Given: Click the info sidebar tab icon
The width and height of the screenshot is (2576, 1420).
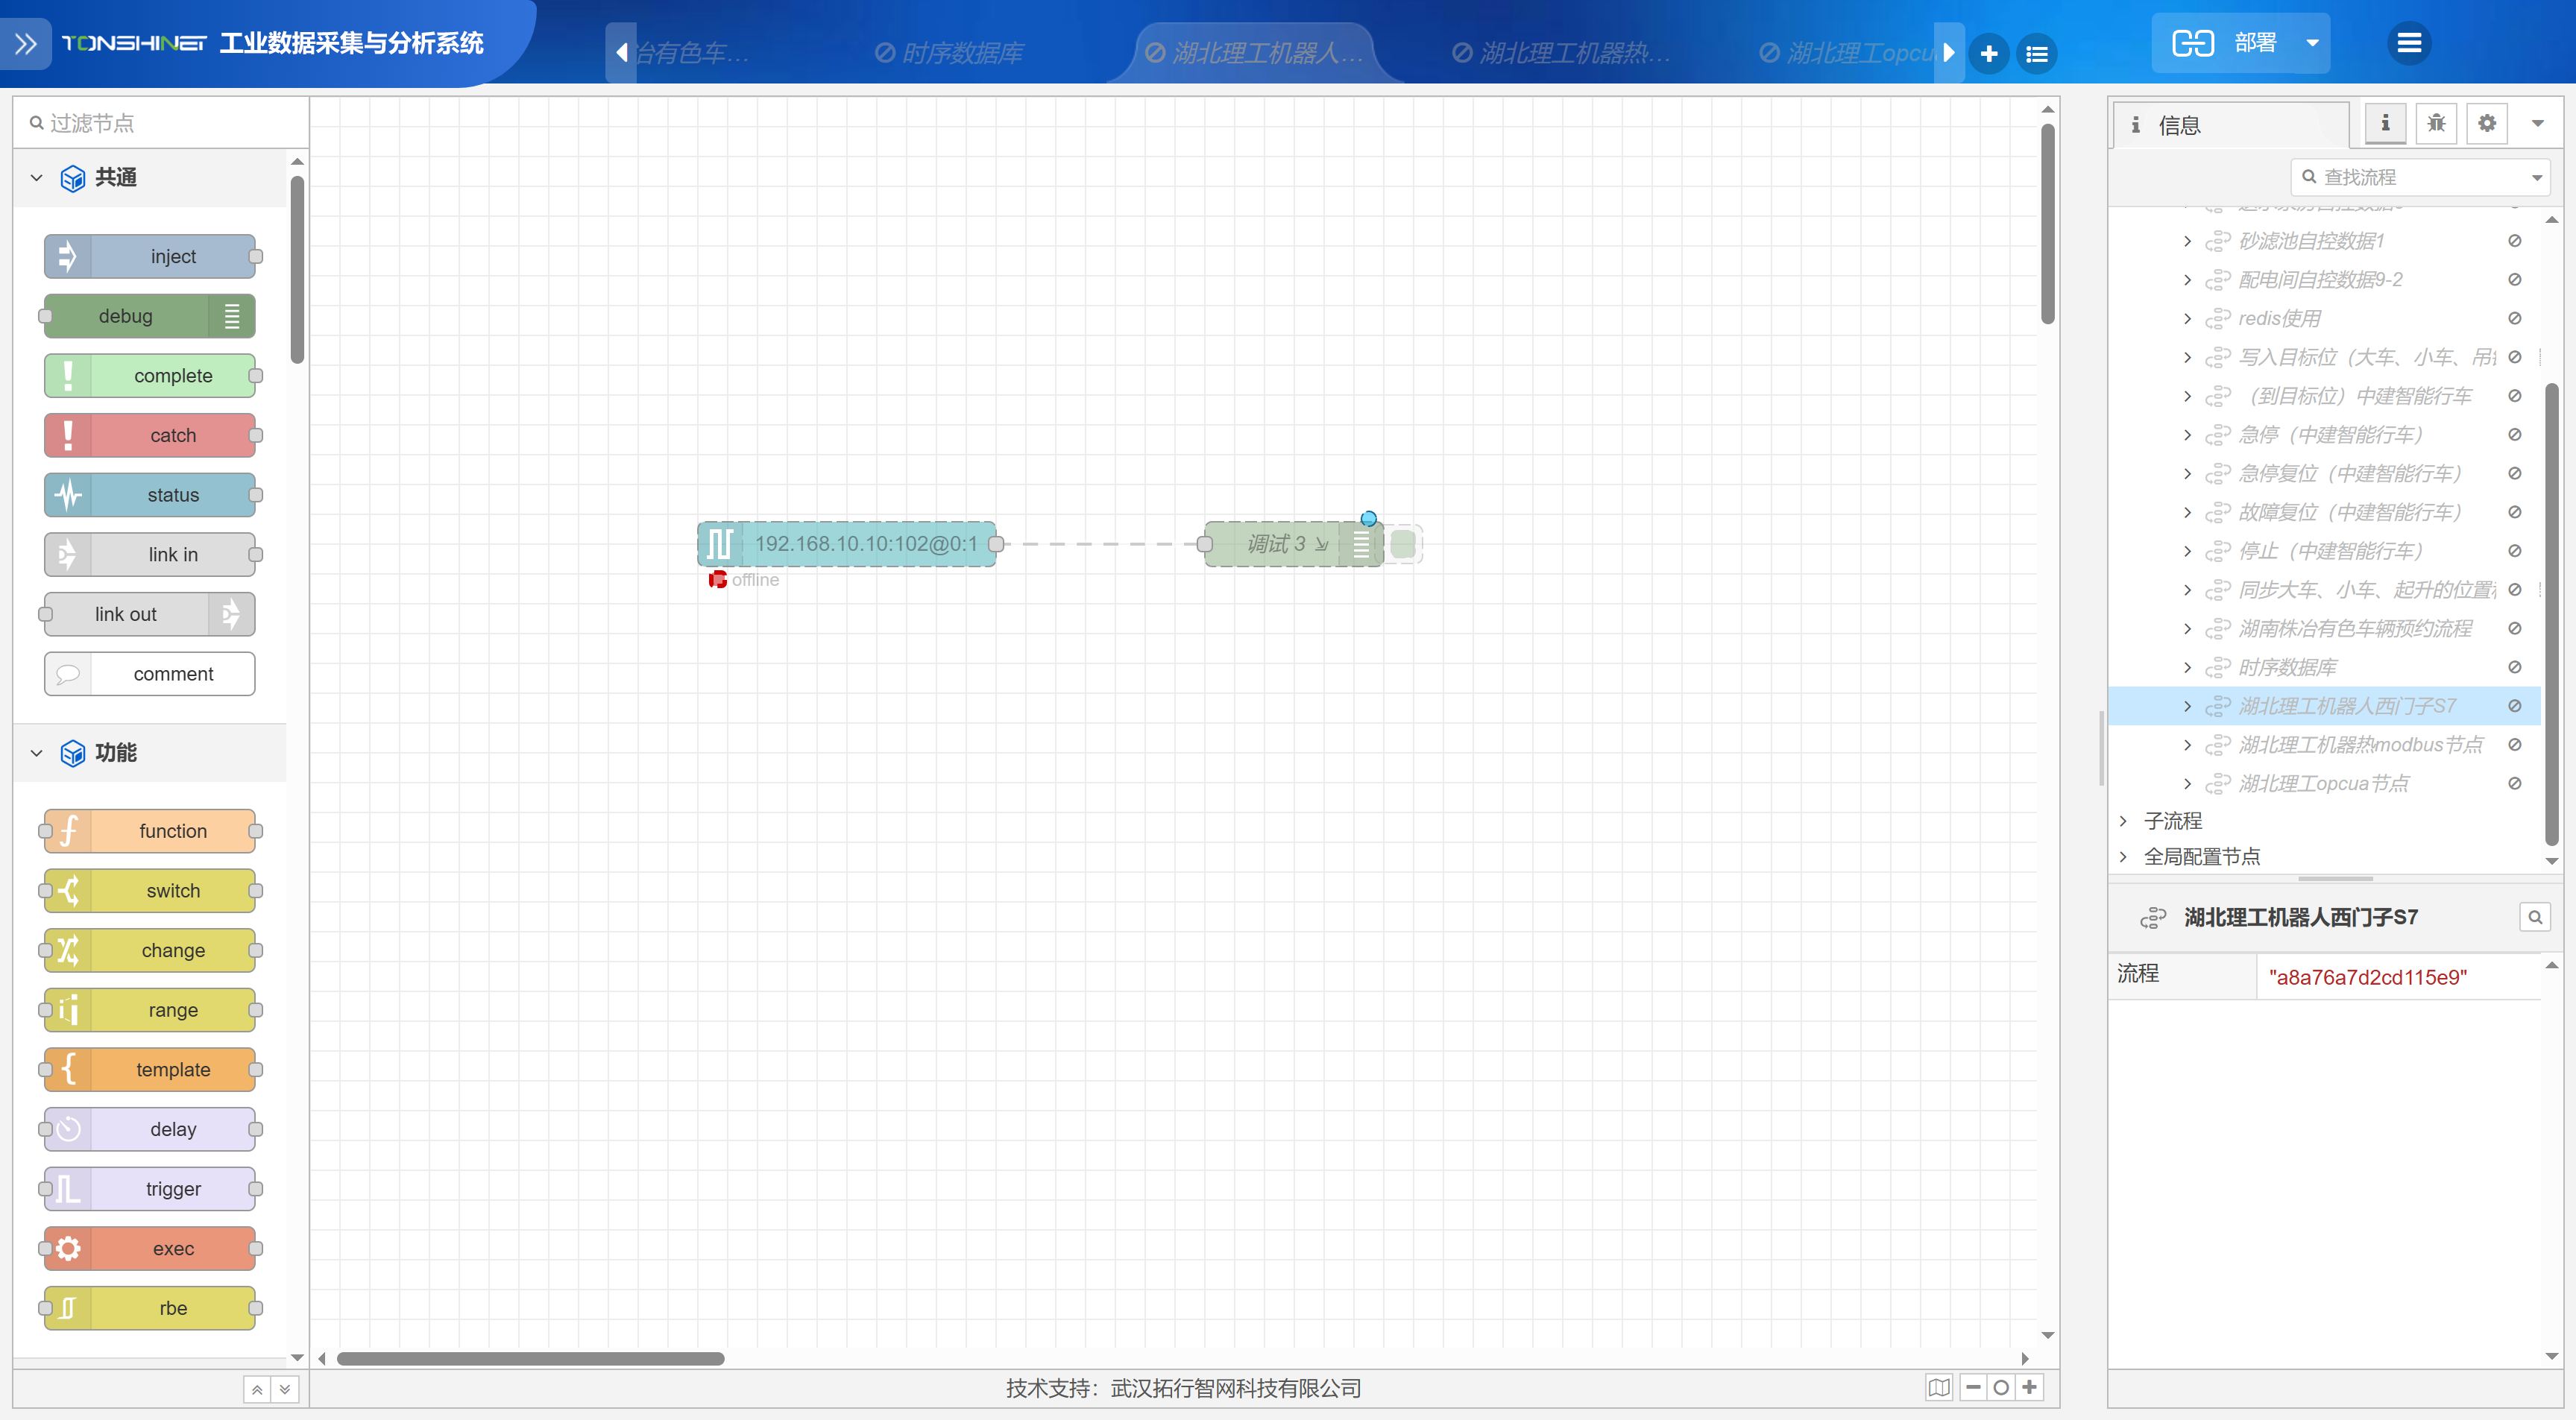Looking at the screenshot, I should (x=2385, y=124).
